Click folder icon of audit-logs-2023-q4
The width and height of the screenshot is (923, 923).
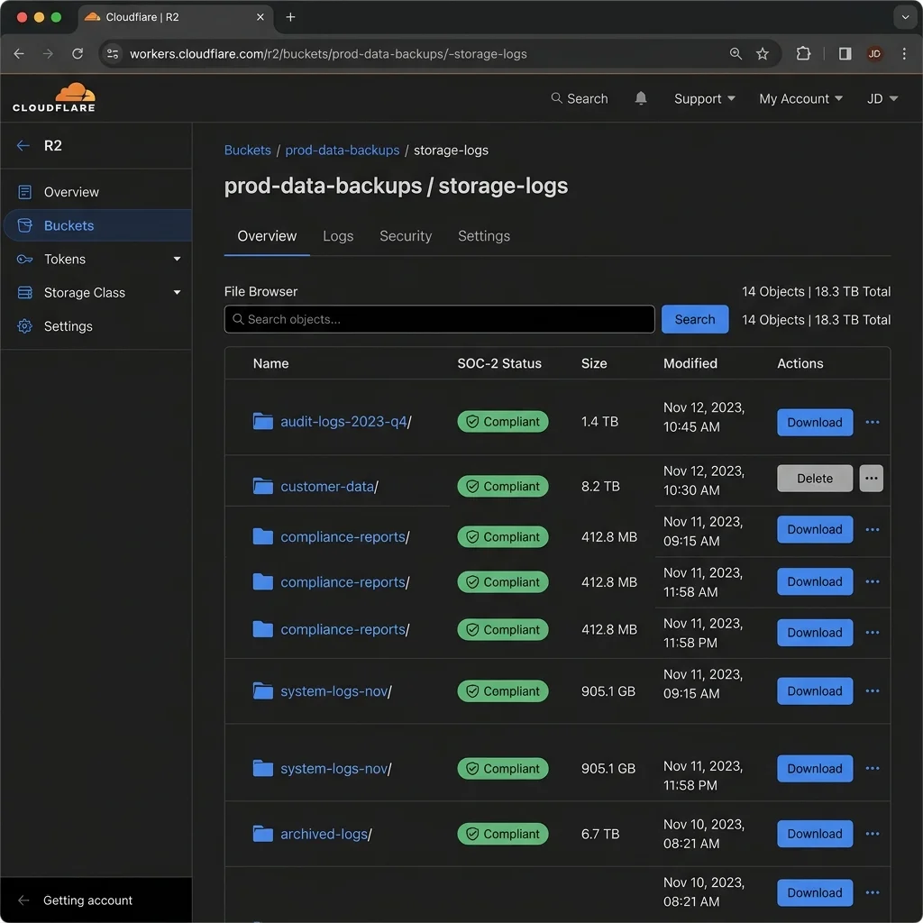pos(262,422)
